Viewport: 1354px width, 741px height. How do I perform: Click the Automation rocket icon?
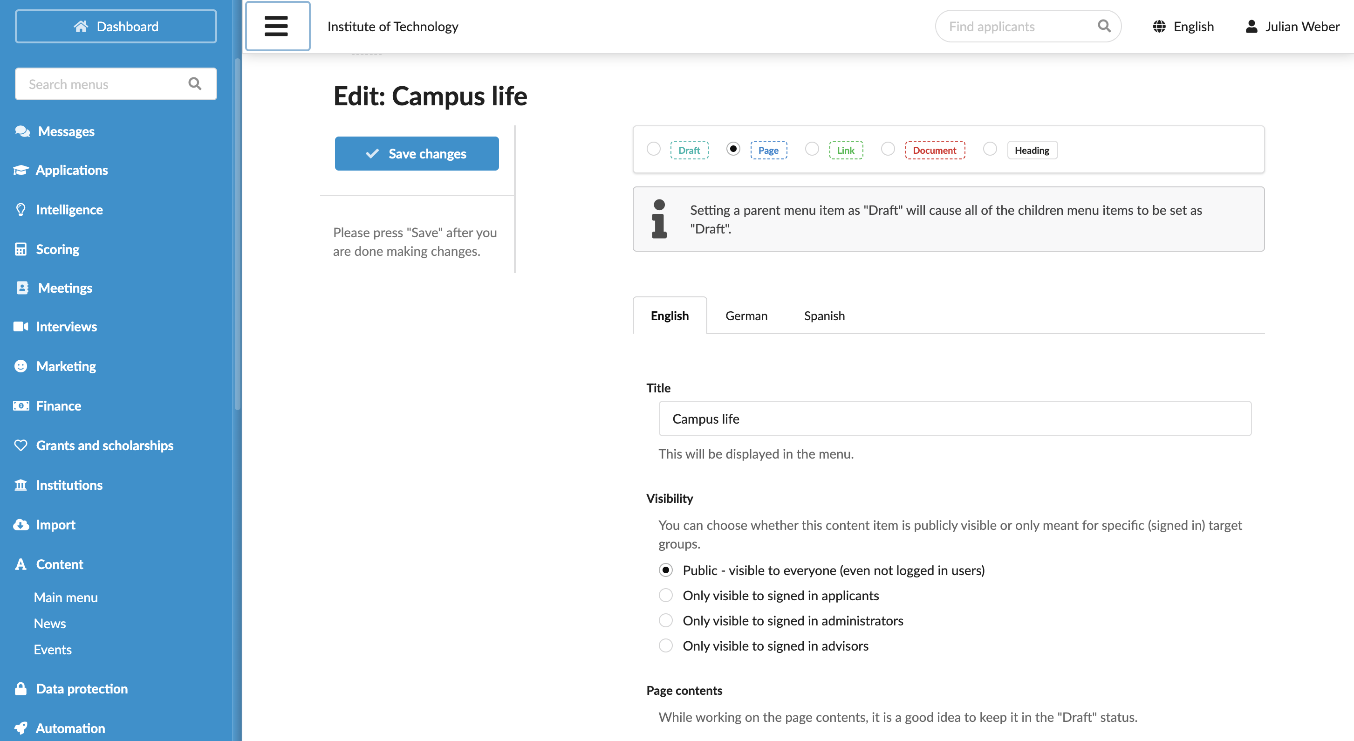click(21, 728)
